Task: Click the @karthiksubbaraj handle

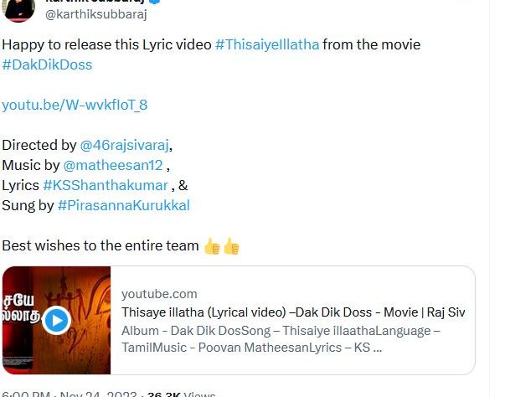Action: coord(96,14)
